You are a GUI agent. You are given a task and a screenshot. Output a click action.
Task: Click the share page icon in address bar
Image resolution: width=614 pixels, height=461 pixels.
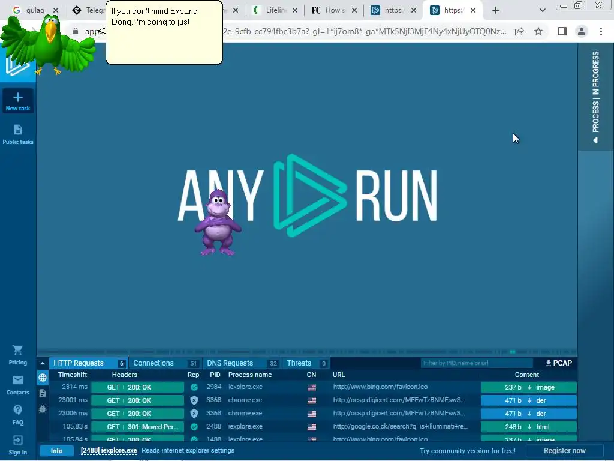tap(519, 31)
